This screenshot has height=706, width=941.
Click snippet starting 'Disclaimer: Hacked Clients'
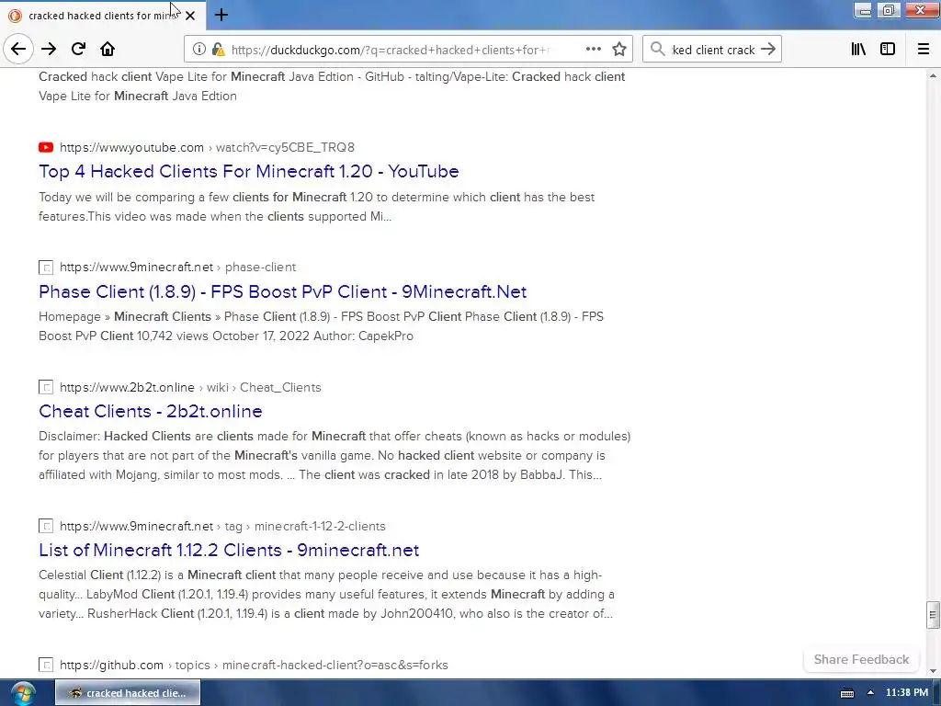(334, 455)
